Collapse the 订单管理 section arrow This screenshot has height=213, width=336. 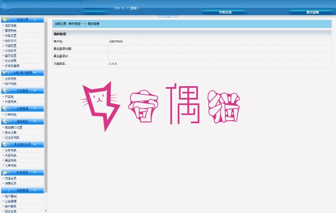coord(34,109)
